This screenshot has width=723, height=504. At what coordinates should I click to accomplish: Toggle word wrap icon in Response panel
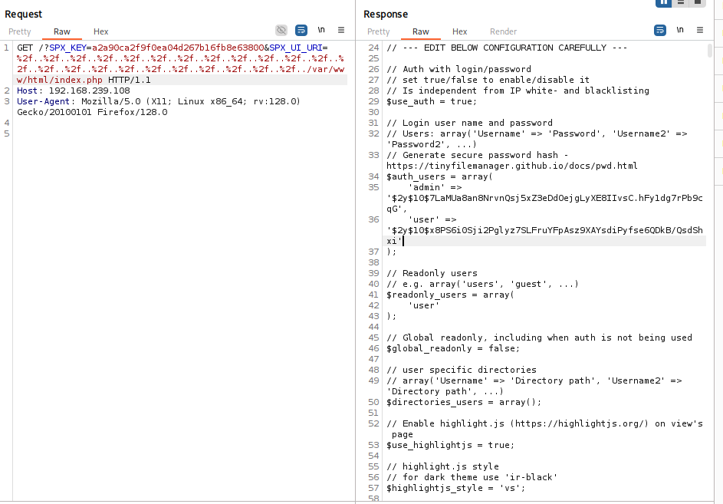click(x=660, y=31)
